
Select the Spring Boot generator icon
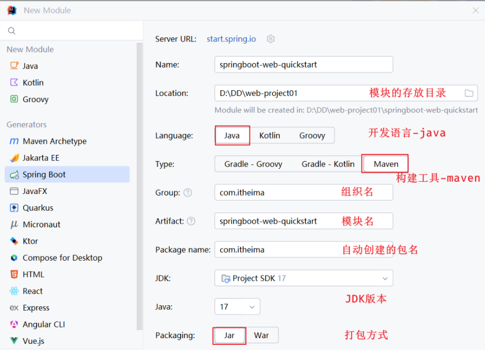[14, 174]
